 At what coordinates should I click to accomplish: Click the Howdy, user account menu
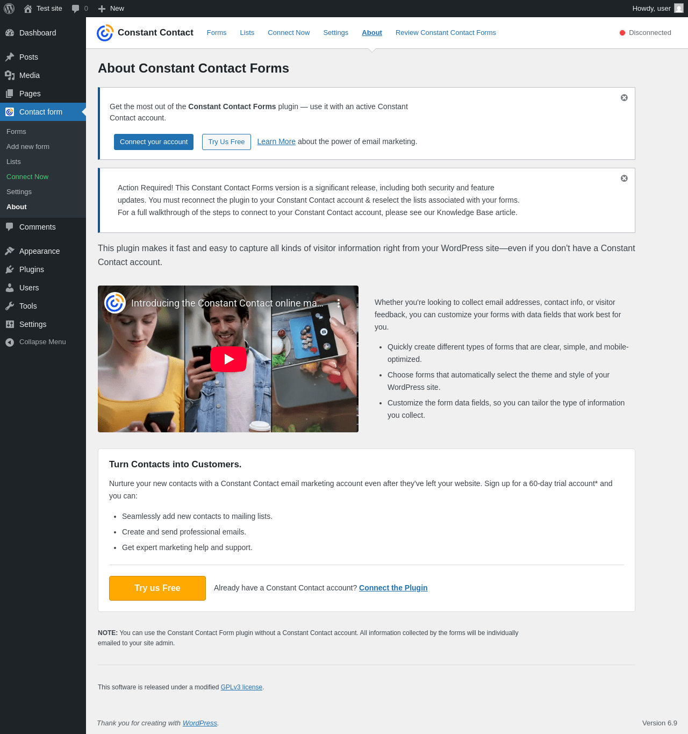[x=658, y=9]
